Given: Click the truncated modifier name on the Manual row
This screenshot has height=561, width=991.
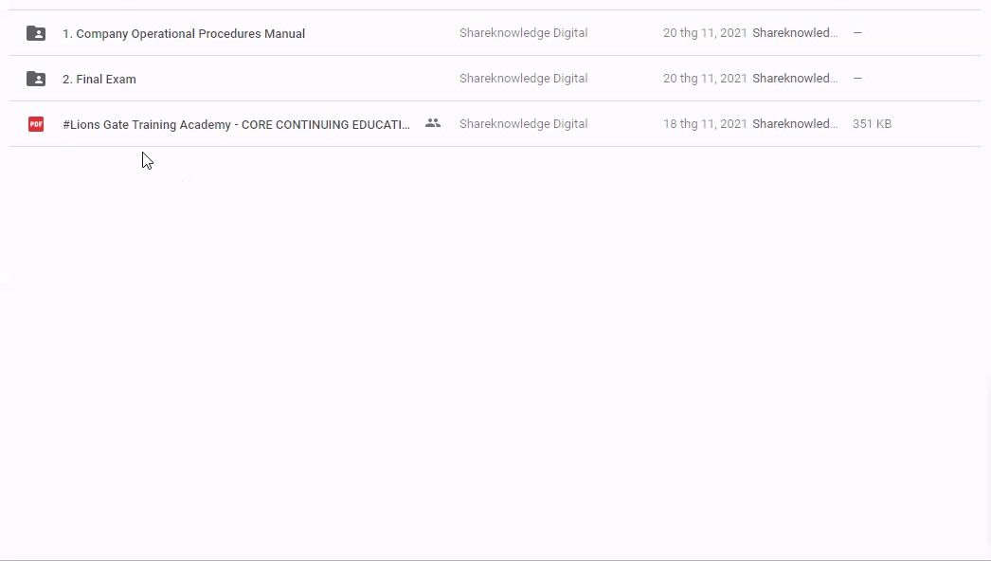Looking at the screenshot, I should 795,33.
